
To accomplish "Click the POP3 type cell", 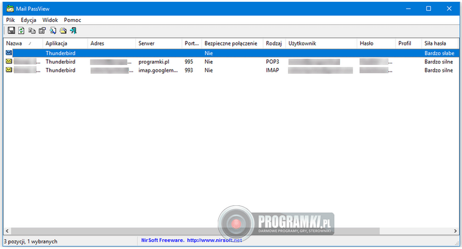I will point(272,62).
